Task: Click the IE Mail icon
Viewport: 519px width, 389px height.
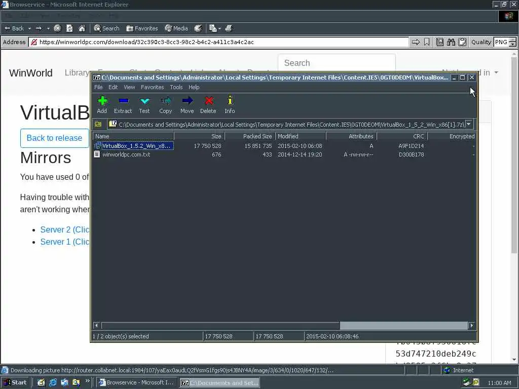Action: (213, 28)
